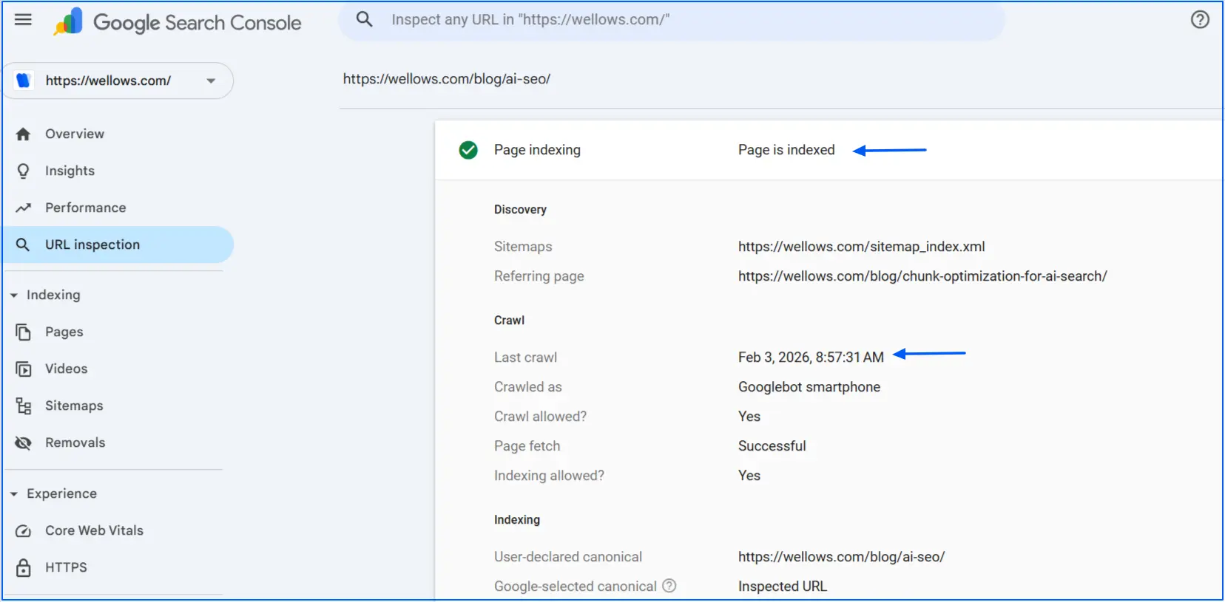1225x602 pixels.
Task: Click the 'Crawled as' label
Action: pos(528,387)
